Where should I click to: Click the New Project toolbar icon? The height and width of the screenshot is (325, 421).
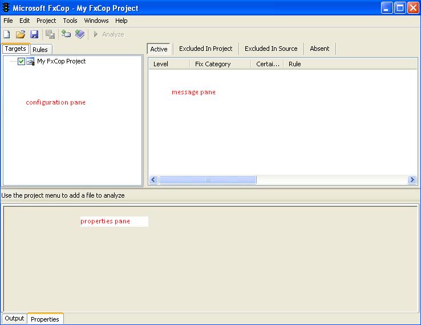(x=7, y=34)
